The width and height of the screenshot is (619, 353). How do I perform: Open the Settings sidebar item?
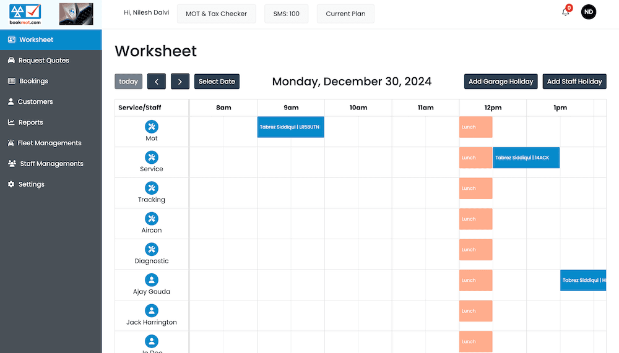[31, 184]
